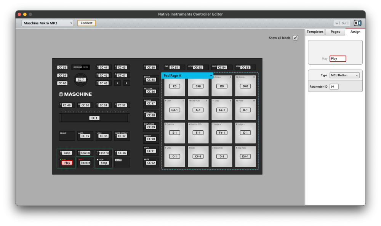Select pad B-1
The width and height of the screenshot is (381, 226).
tap(245, 110)
